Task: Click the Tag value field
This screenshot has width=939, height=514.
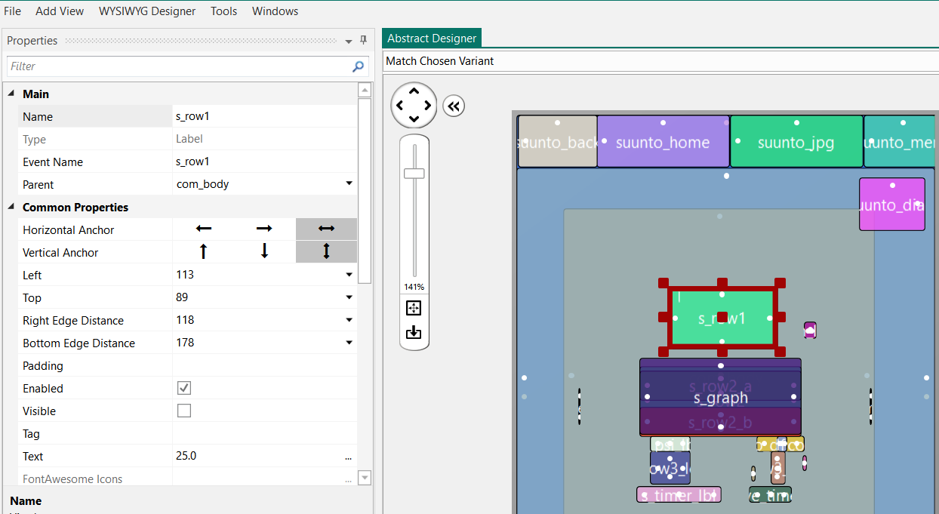Action: [264, 433]
